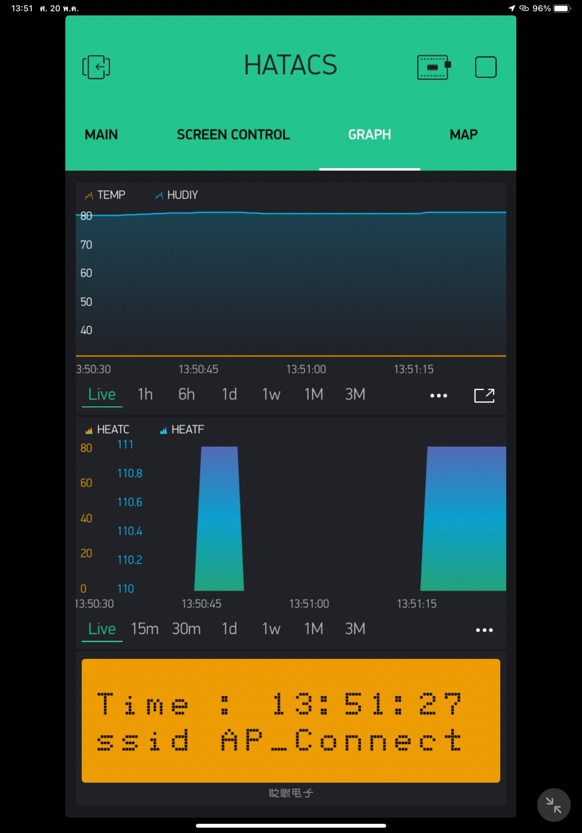Image resolution: width=582 pixels, height=833 pixels.
Task: Choose 6h range on TEMP chart
Action: pos(187,394)
